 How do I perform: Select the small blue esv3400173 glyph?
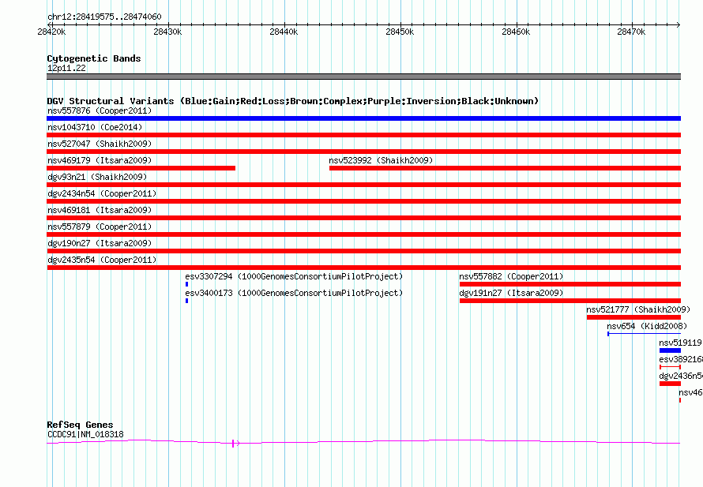pos(186,301)
